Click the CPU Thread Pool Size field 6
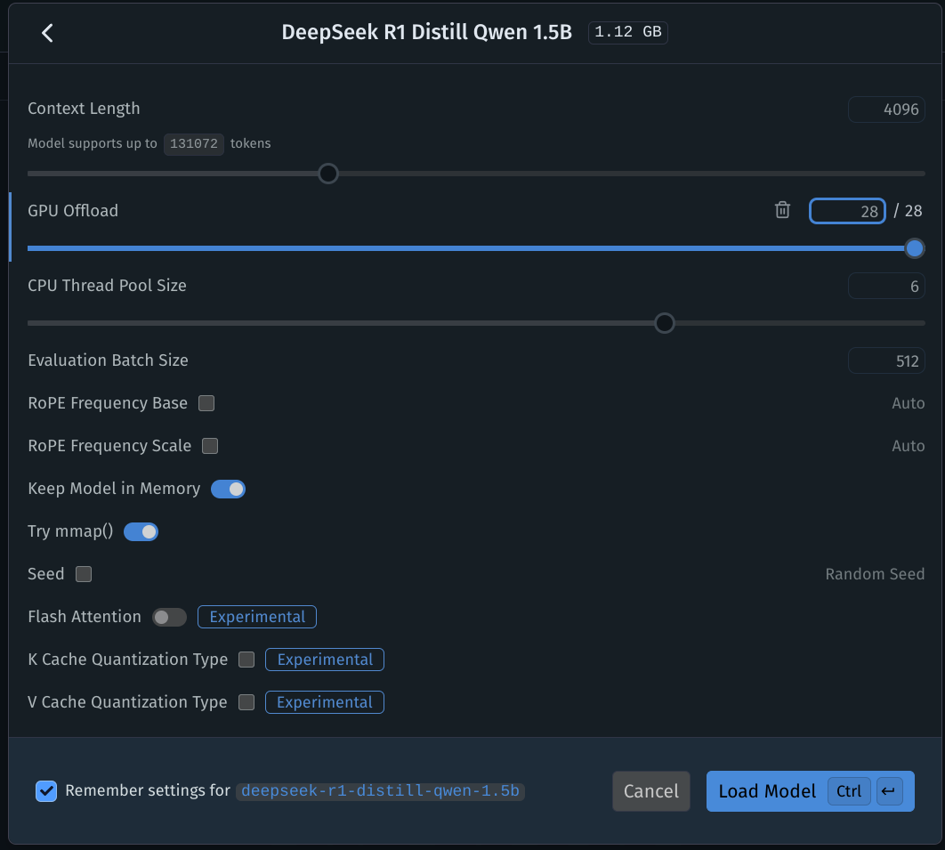Screen dimensions: 945x850 pyautogui.click(x=886, y=286)
